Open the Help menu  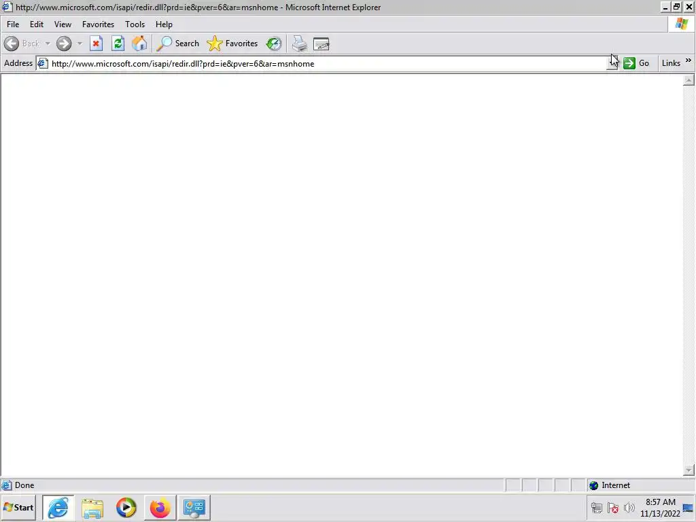point(164,24)
